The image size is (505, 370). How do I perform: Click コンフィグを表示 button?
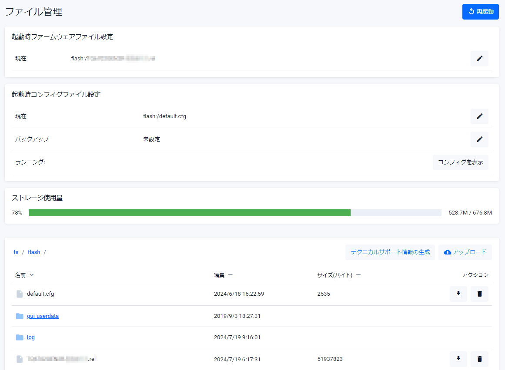tap(460, 162)
